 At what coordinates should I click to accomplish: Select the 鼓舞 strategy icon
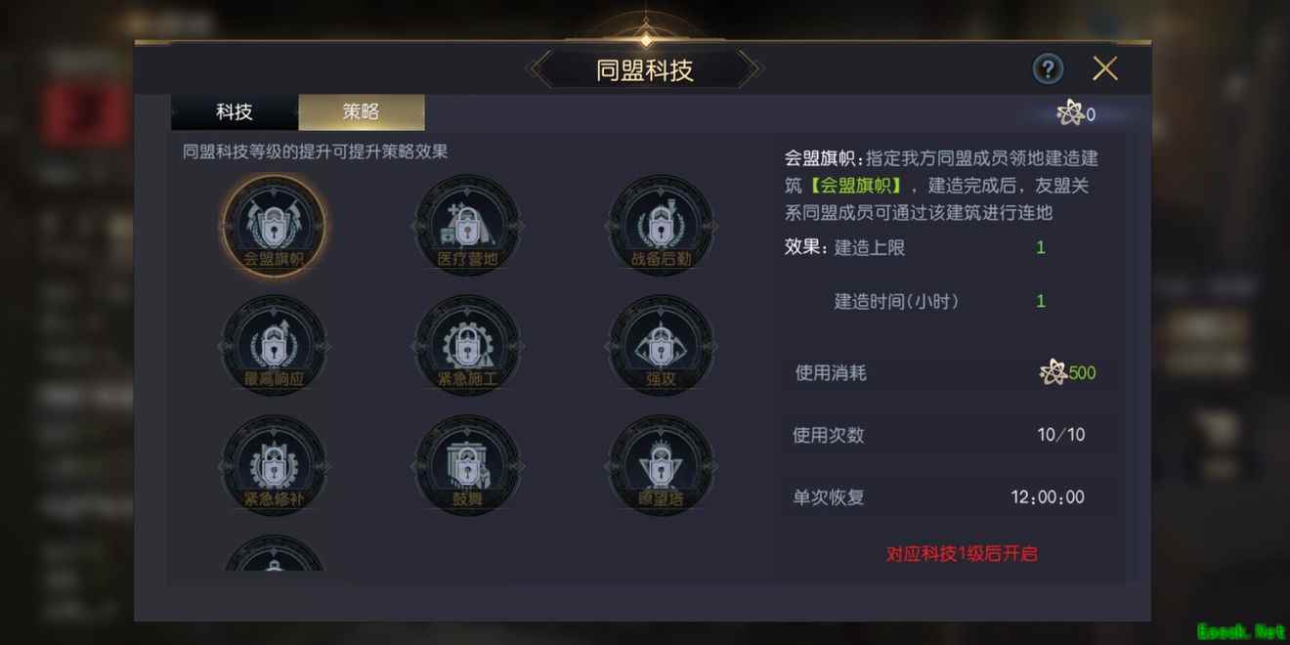[467, 465]
